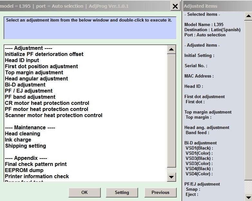Click Adjusted items panel title

201,6
